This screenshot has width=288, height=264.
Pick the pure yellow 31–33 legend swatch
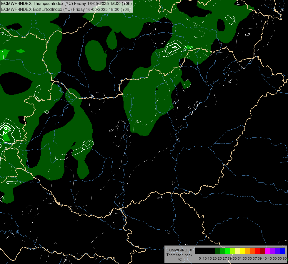(242, 251)
